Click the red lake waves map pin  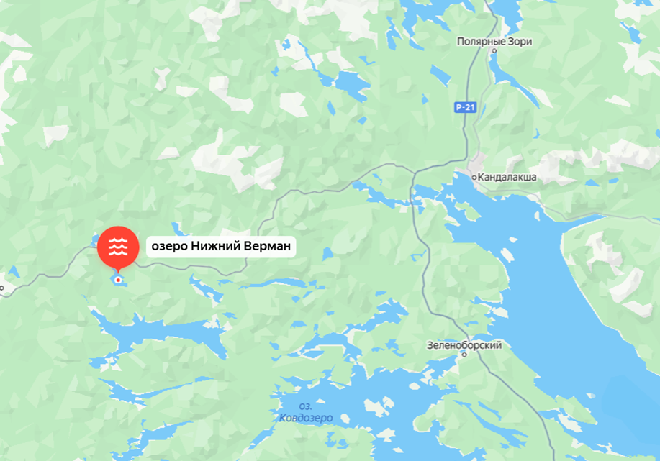pos(118,247)
